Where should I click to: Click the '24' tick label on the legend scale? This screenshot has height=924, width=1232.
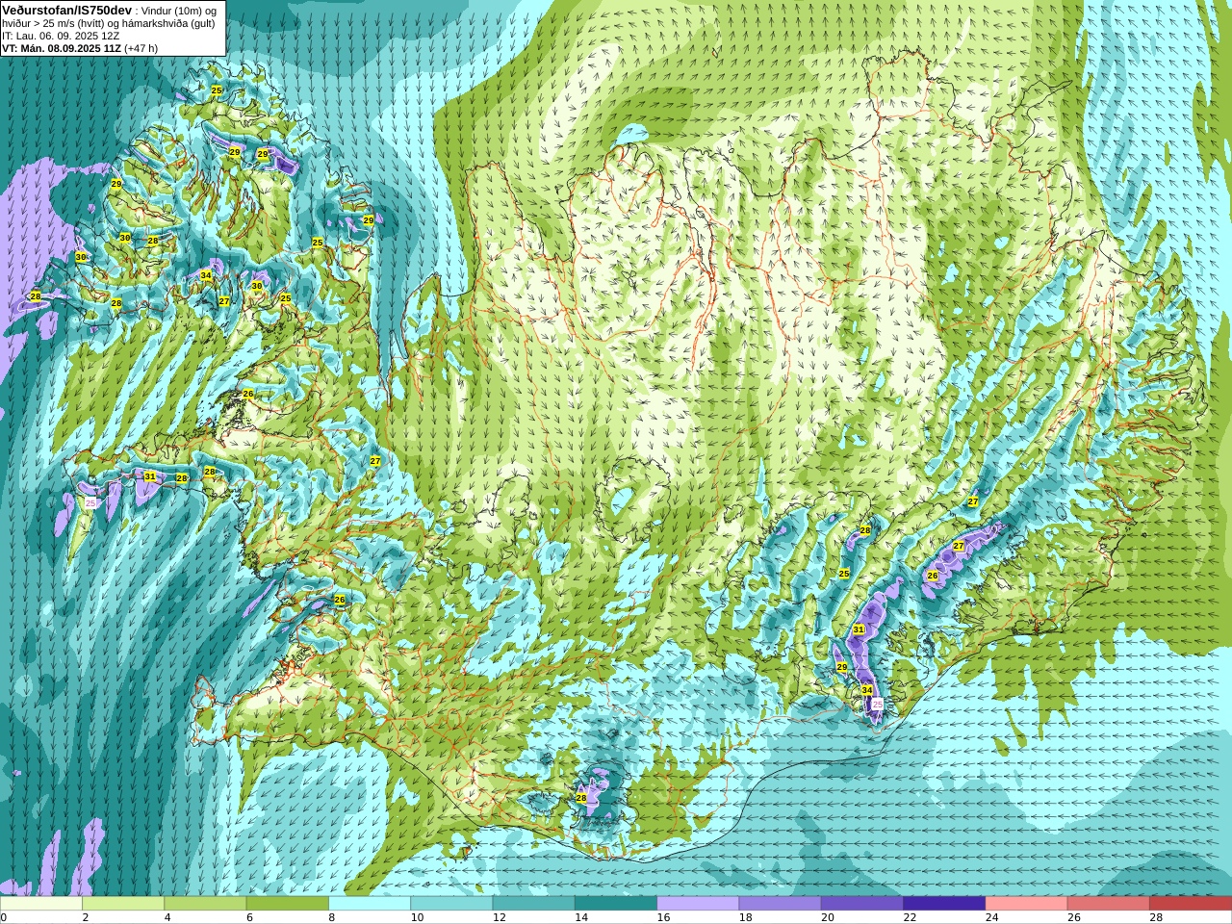(991, 917)
